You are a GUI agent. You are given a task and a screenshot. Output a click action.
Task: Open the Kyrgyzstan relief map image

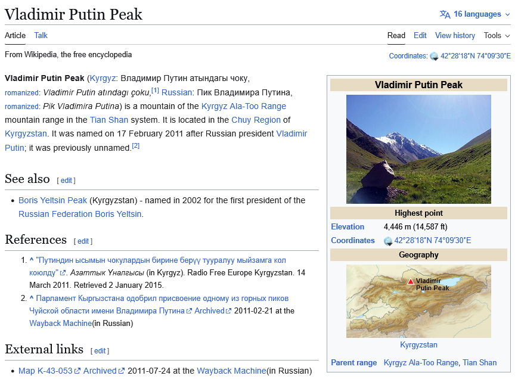pyautogui.click(x=418, y=301)
